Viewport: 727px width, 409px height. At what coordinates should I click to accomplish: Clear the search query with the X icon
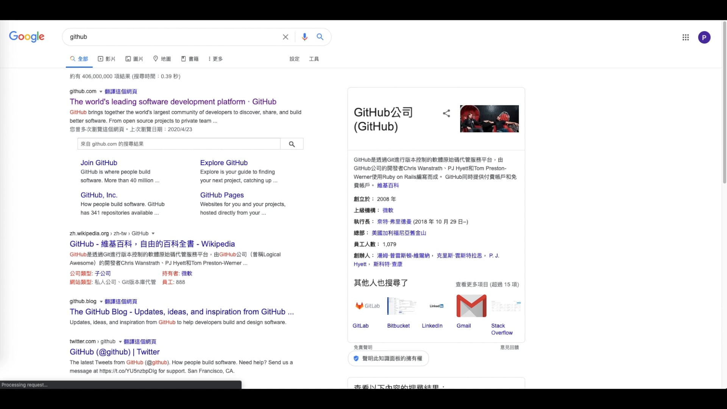tap(285, 37)
